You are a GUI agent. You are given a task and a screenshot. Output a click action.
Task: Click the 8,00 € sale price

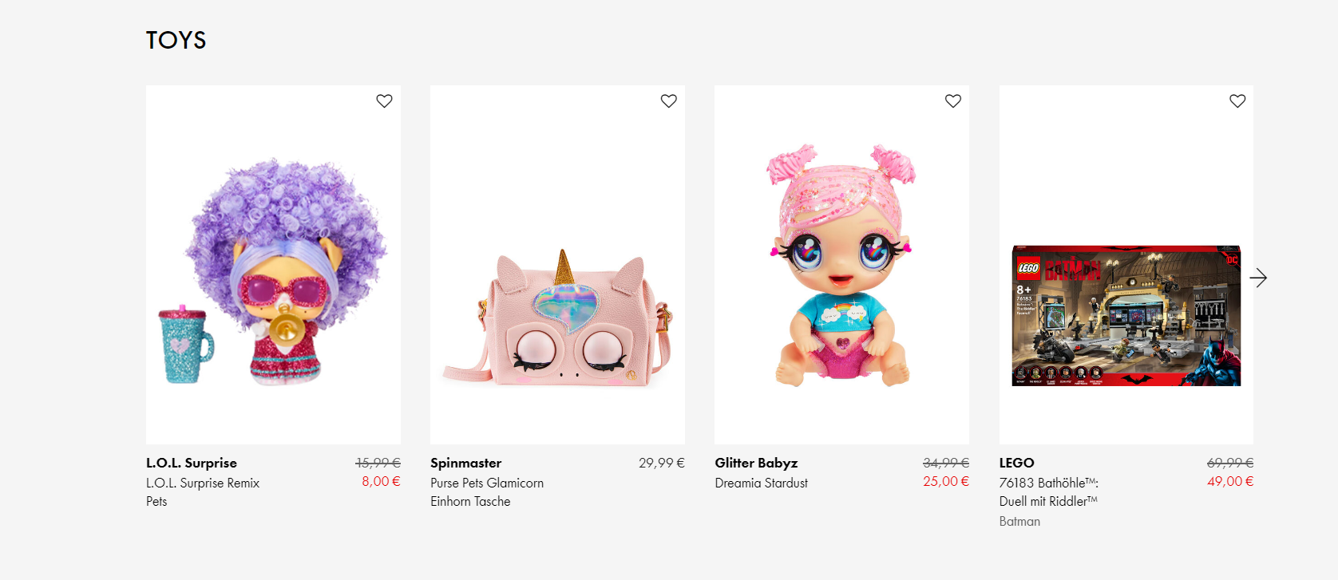tap(381, 481)
